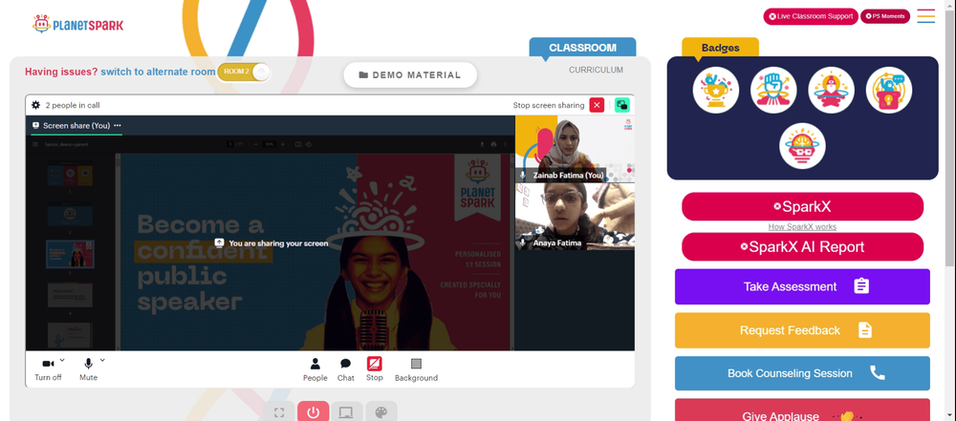Screen dimensions: 956x421
Task: Expand microphone options chevron
Action: (102, 360)
